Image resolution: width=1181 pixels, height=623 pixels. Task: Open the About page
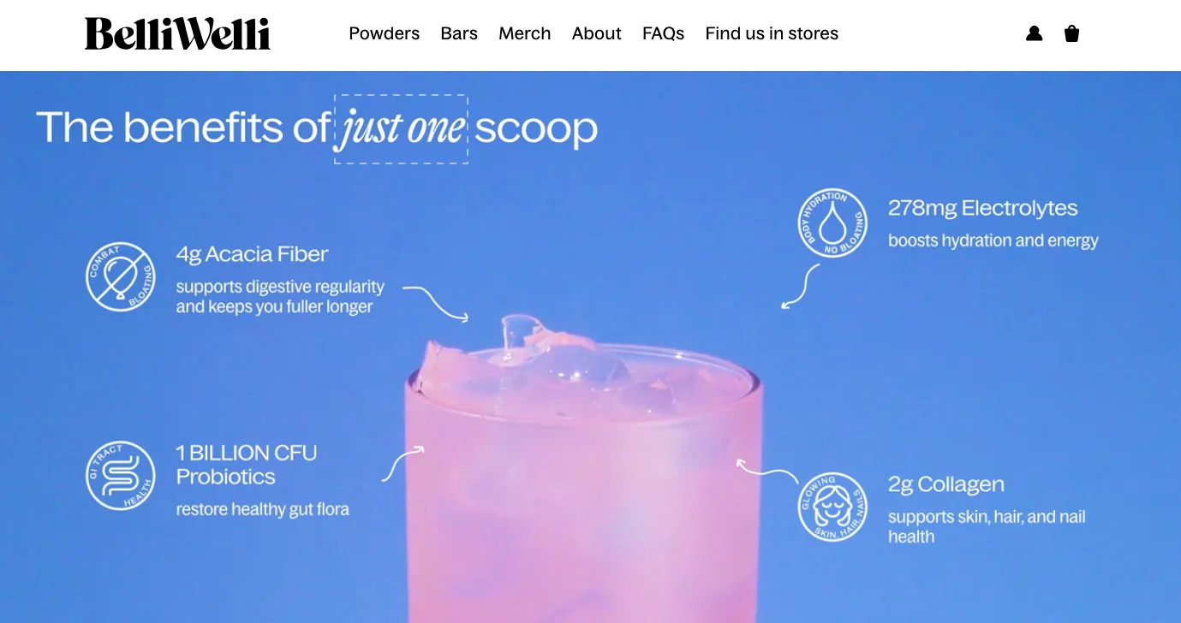[597, 33]
